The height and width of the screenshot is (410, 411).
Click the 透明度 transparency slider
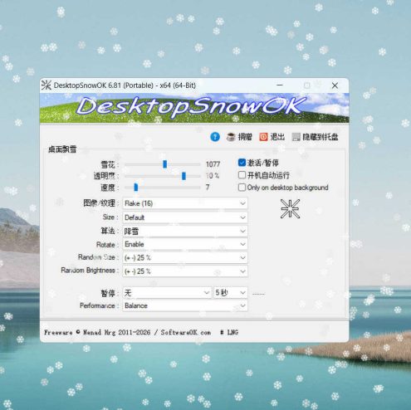(163, 176)
